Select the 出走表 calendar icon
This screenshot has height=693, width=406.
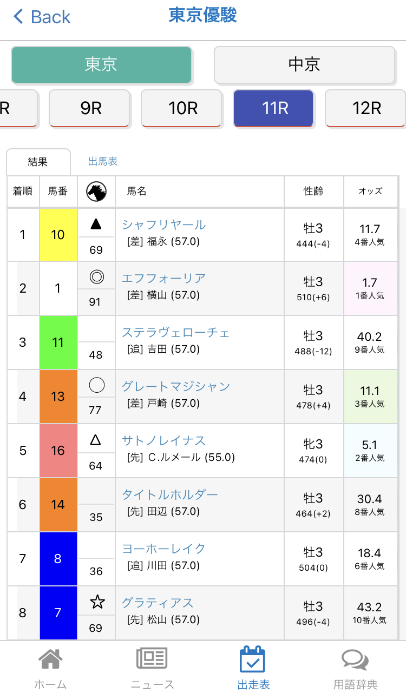pos(253,659)
